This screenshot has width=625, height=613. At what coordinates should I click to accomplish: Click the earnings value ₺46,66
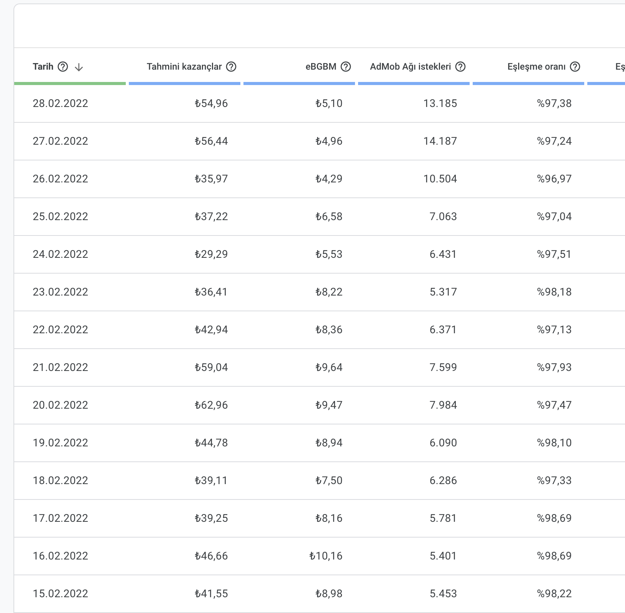click(x=211, y=556)
